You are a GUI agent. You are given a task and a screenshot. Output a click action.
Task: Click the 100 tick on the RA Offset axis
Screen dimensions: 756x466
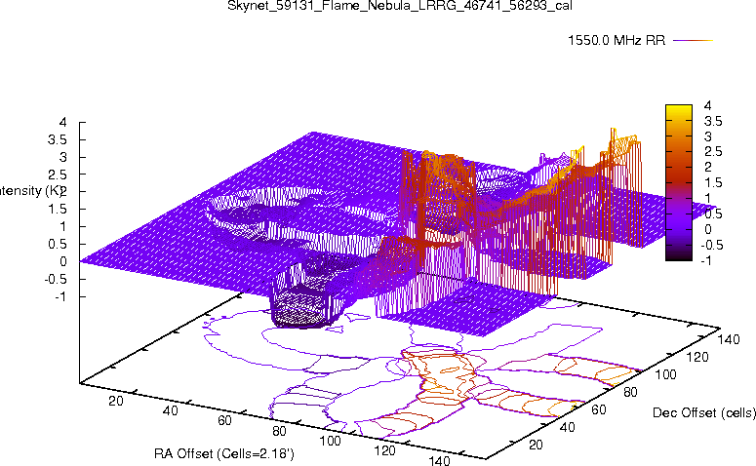331,441
